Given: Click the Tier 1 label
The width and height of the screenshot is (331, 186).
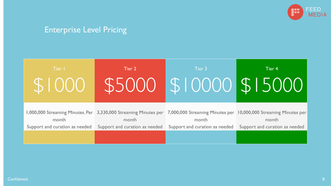Looking at the screenshot, I should (x=59, y=69).
